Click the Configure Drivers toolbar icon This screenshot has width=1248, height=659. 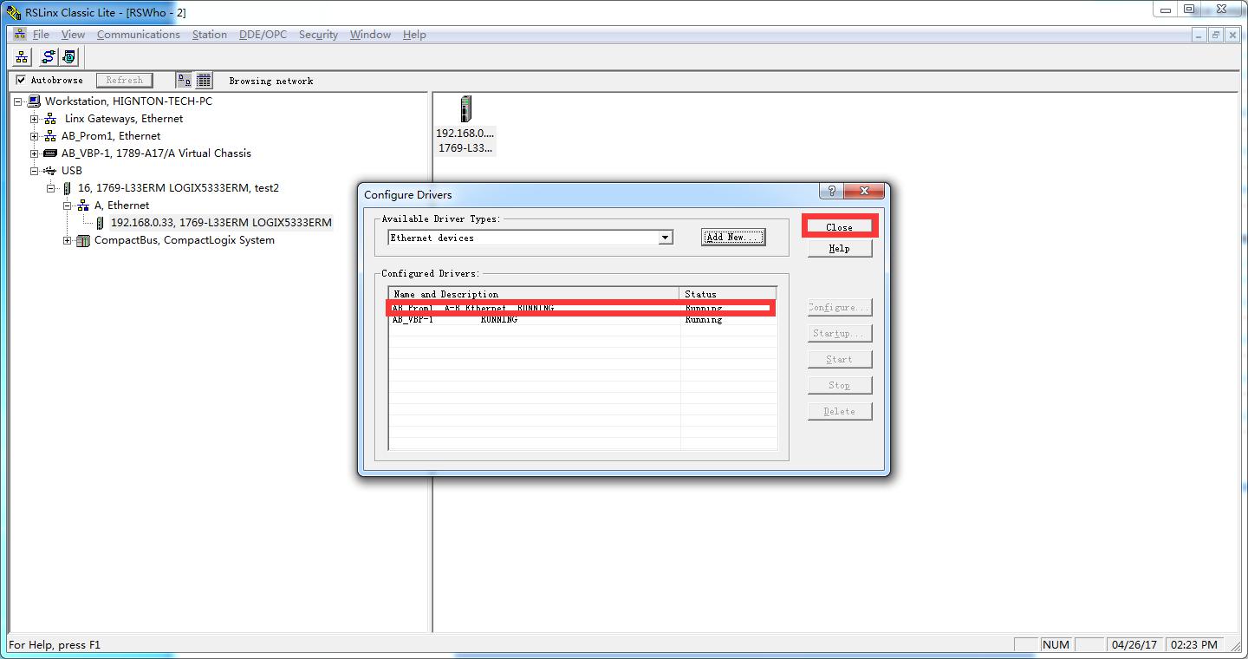click(x=49, y=57)
